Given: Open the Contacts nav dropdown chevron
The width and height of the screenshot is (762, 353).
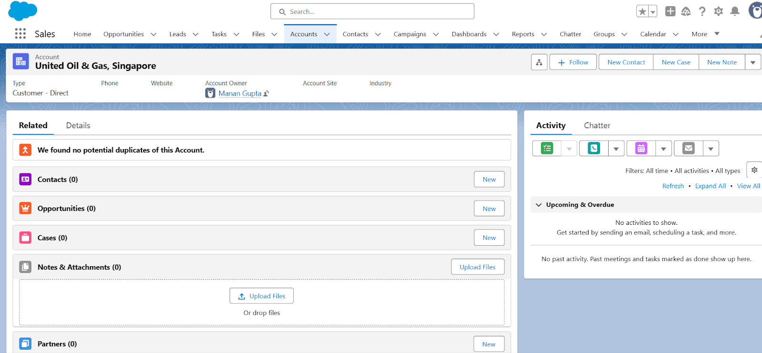Looking at the screenshot, I should pyautogui.click(x=378, y=34).
